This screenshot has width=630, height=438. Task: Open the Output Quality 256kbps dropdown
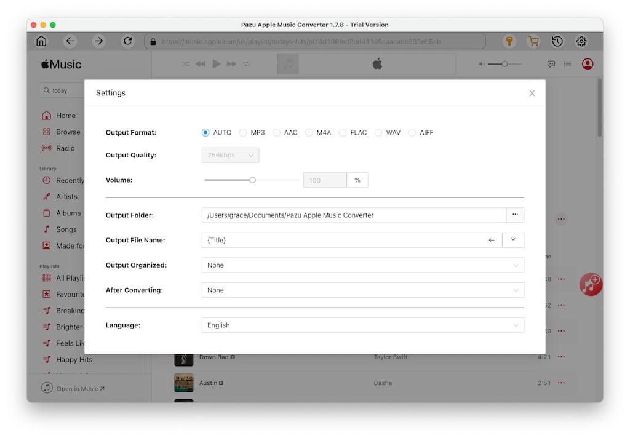click(230, 155)
